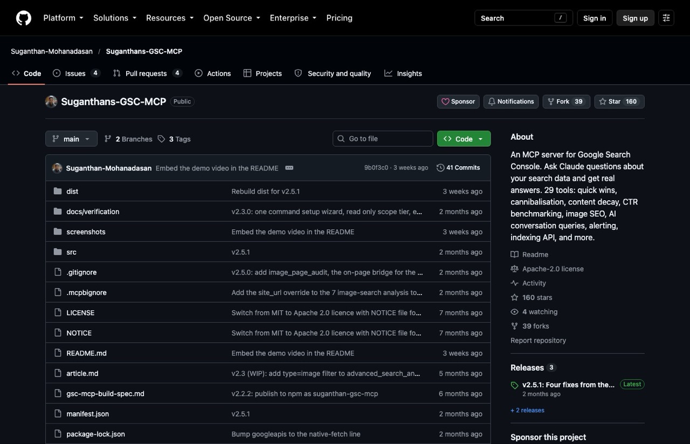The image size is (690, 444).
Task: Open the 41 Commits history
Action: pos(458,168)
